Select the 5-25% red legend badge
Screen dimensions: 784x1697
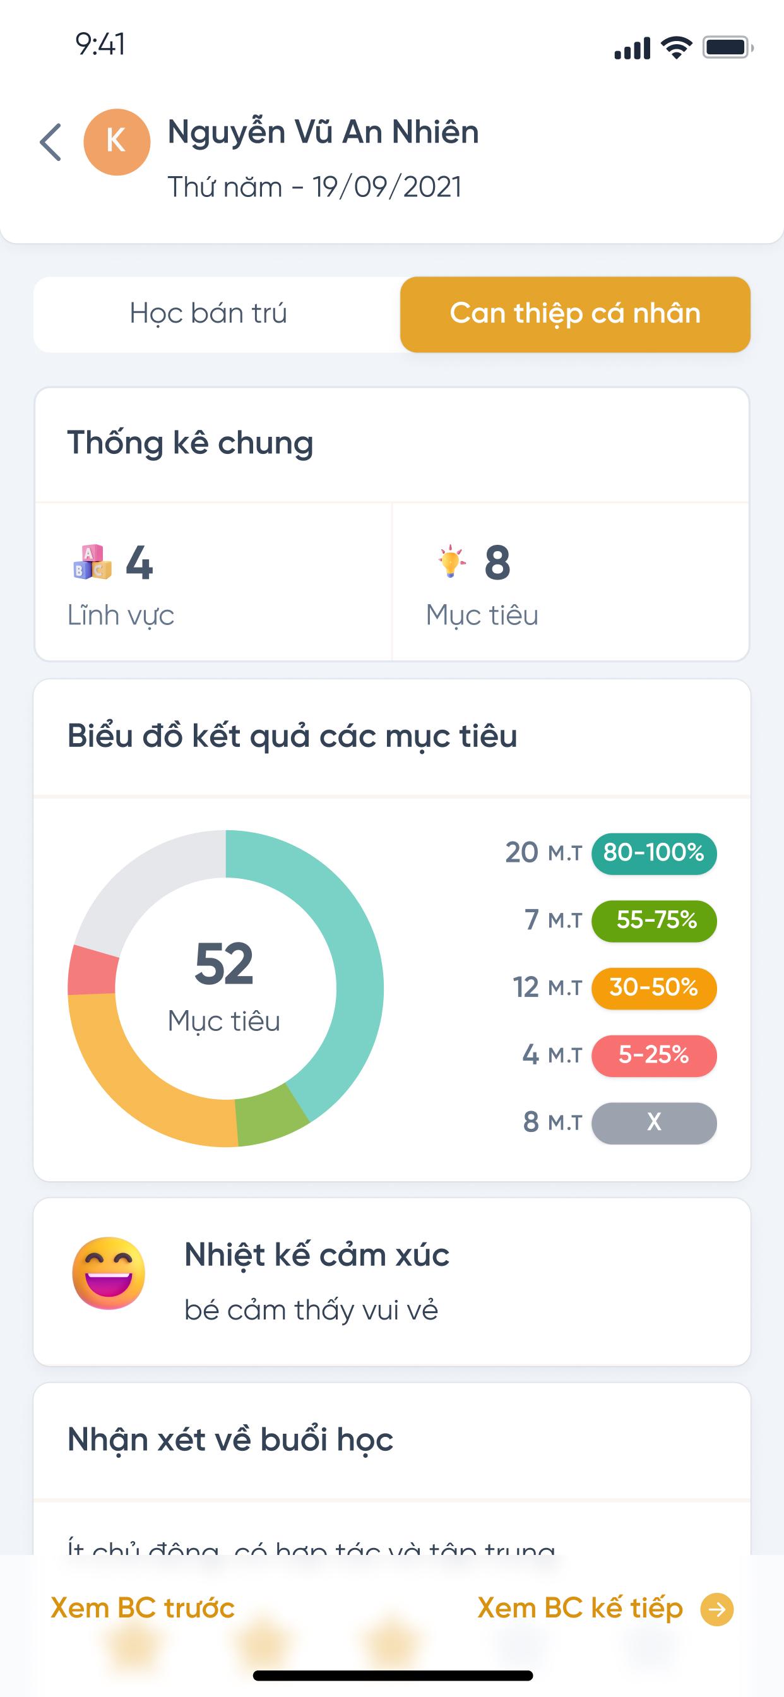click(653, 1056)
